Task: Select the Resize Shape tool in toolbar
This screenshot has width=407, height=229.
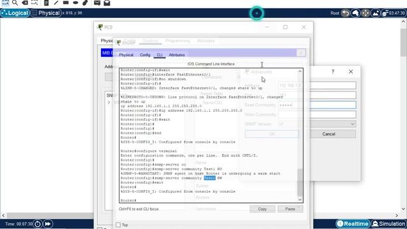Action: pos(34,3)
